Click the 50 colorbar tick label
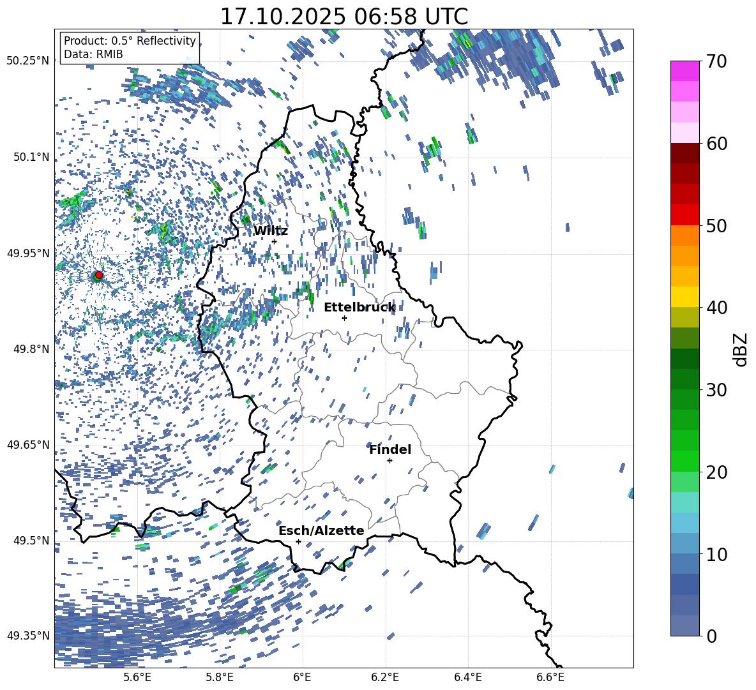756x690 pixels. point(717,225)
